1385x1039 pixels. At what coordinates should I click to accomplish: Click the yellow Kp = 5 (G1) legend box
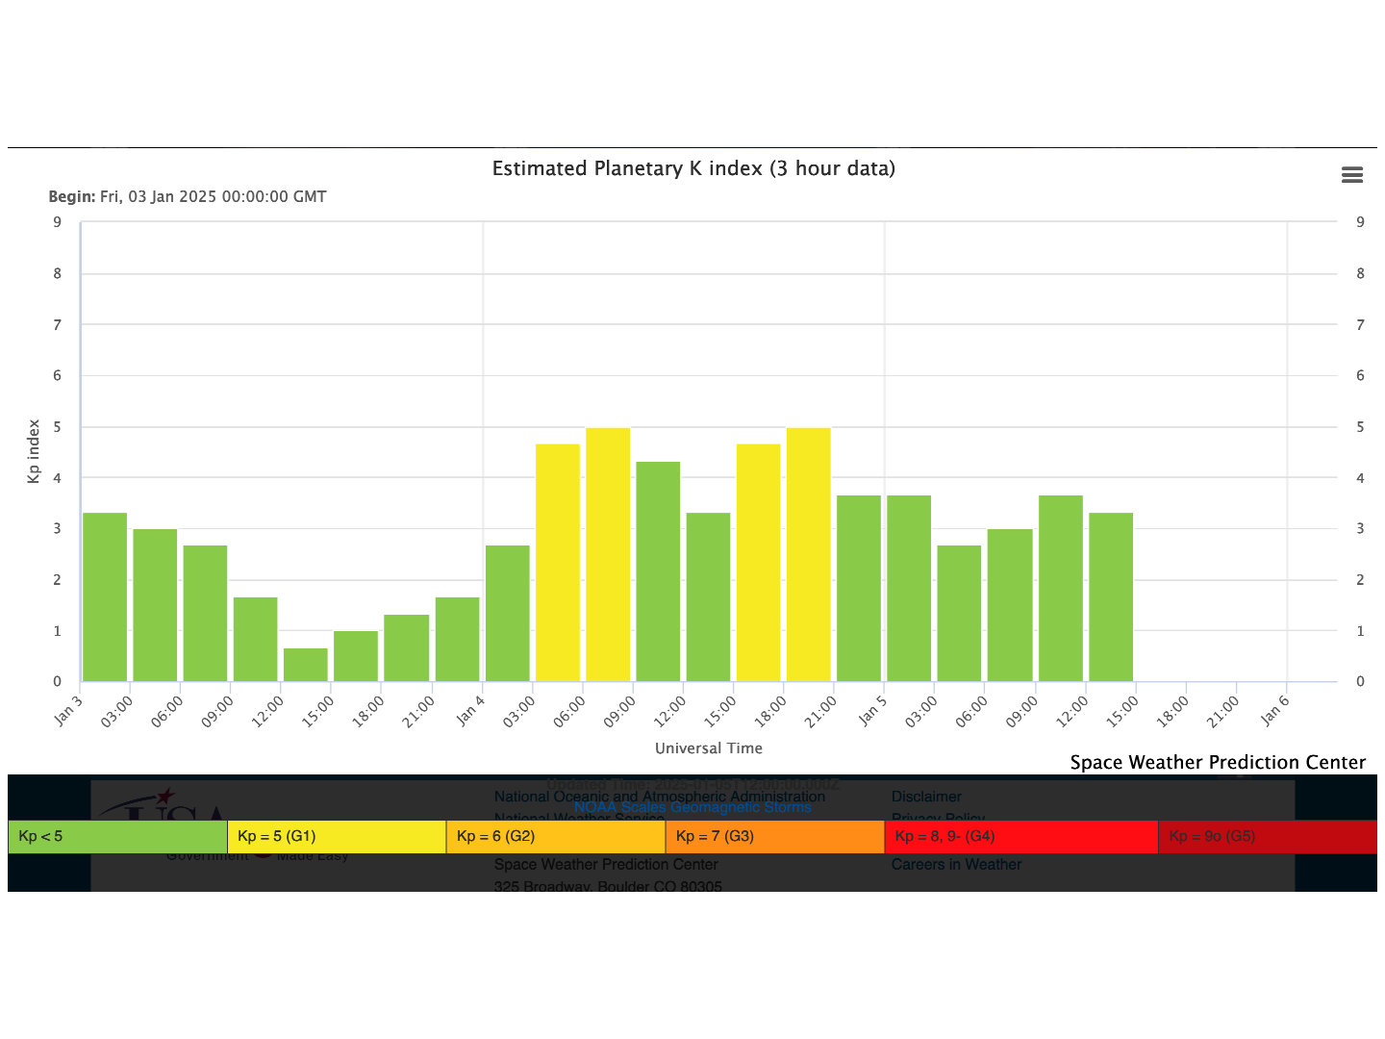point(336,836)
